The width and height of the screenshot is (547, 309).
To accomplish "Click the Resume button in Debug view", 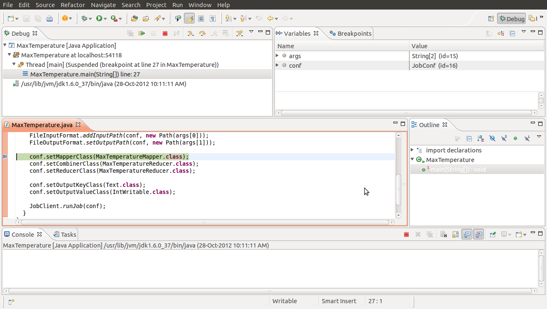I will [x=142, y=33].
